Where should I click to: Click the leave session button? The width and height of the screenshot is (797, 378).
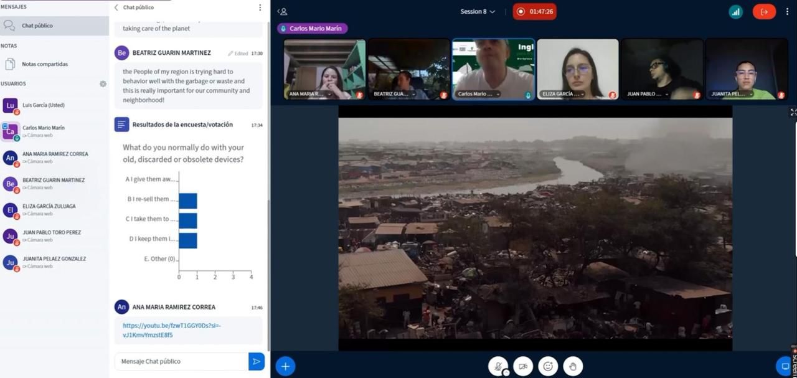[x=764, y=11]
